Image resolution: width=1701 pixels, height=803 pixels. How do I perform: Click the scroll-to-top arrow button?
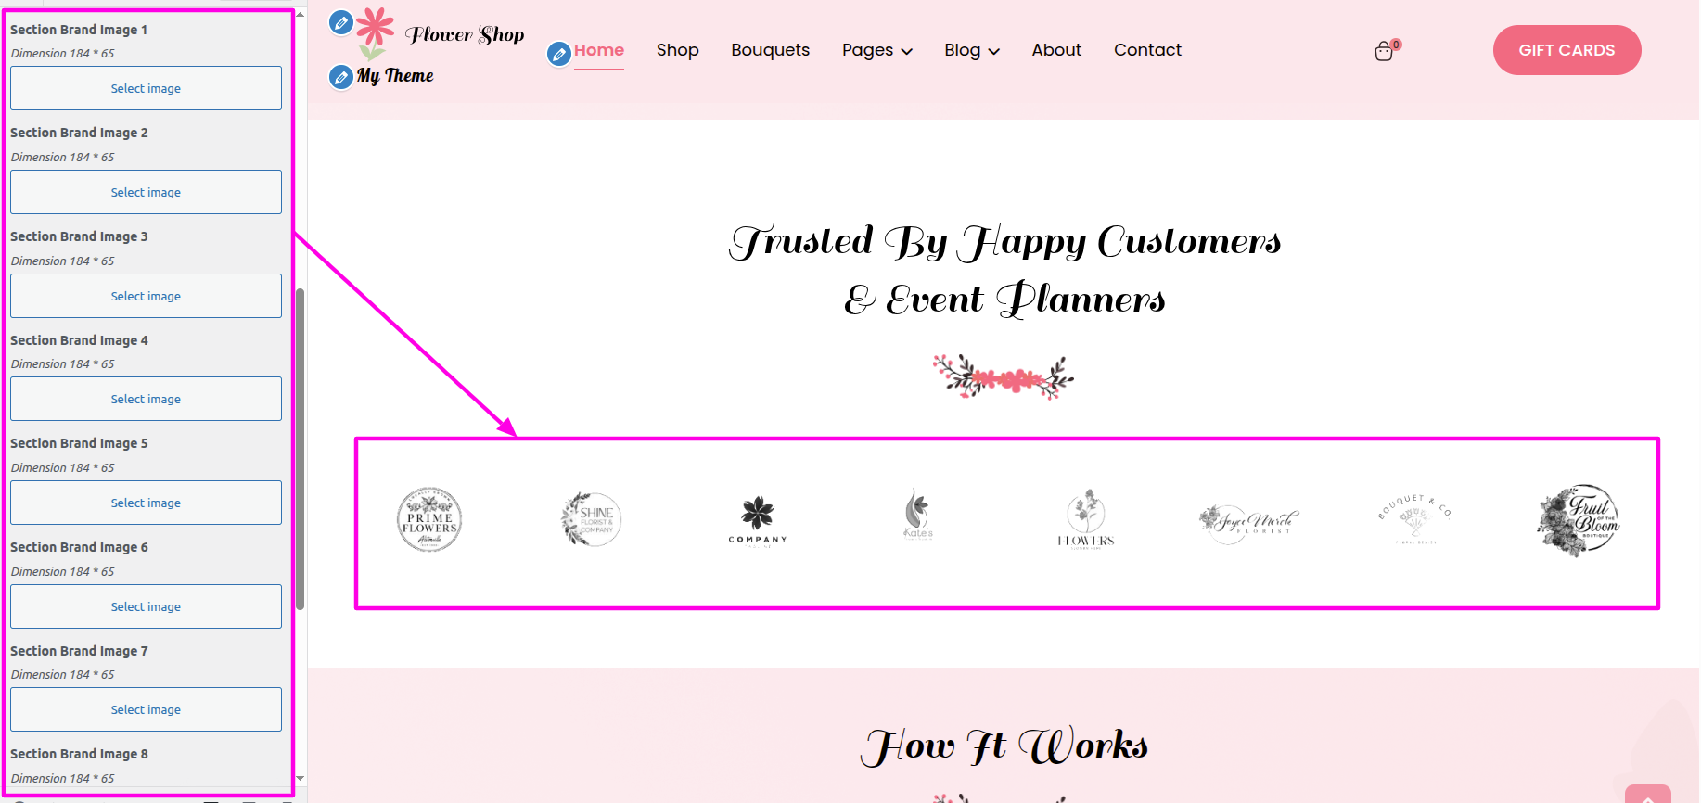click(x=1647, y=796)
